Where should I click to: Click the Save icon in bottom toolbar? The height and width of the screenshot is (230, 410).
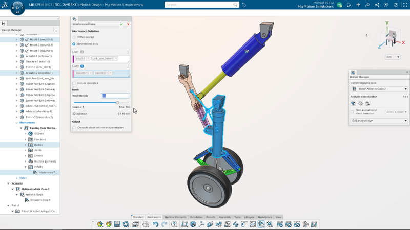point(117,224)
